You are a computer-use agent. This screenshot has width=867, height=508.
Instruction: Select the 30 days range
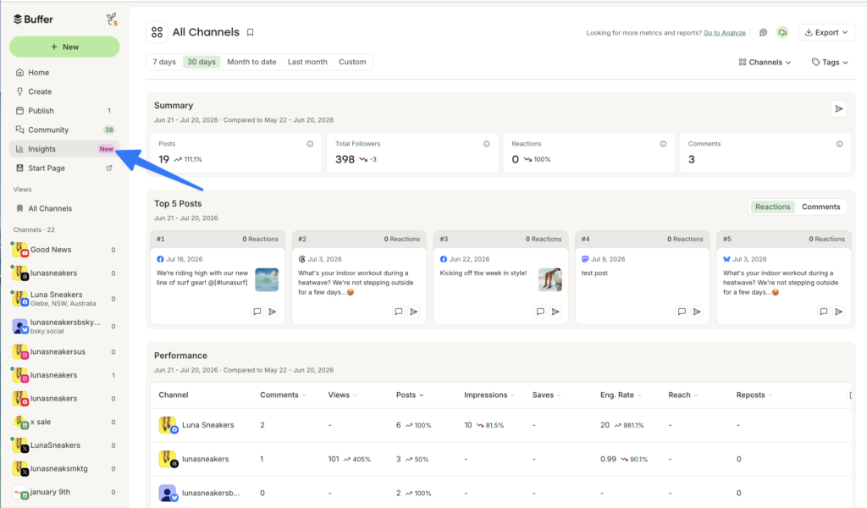click(x=202, y=62)
